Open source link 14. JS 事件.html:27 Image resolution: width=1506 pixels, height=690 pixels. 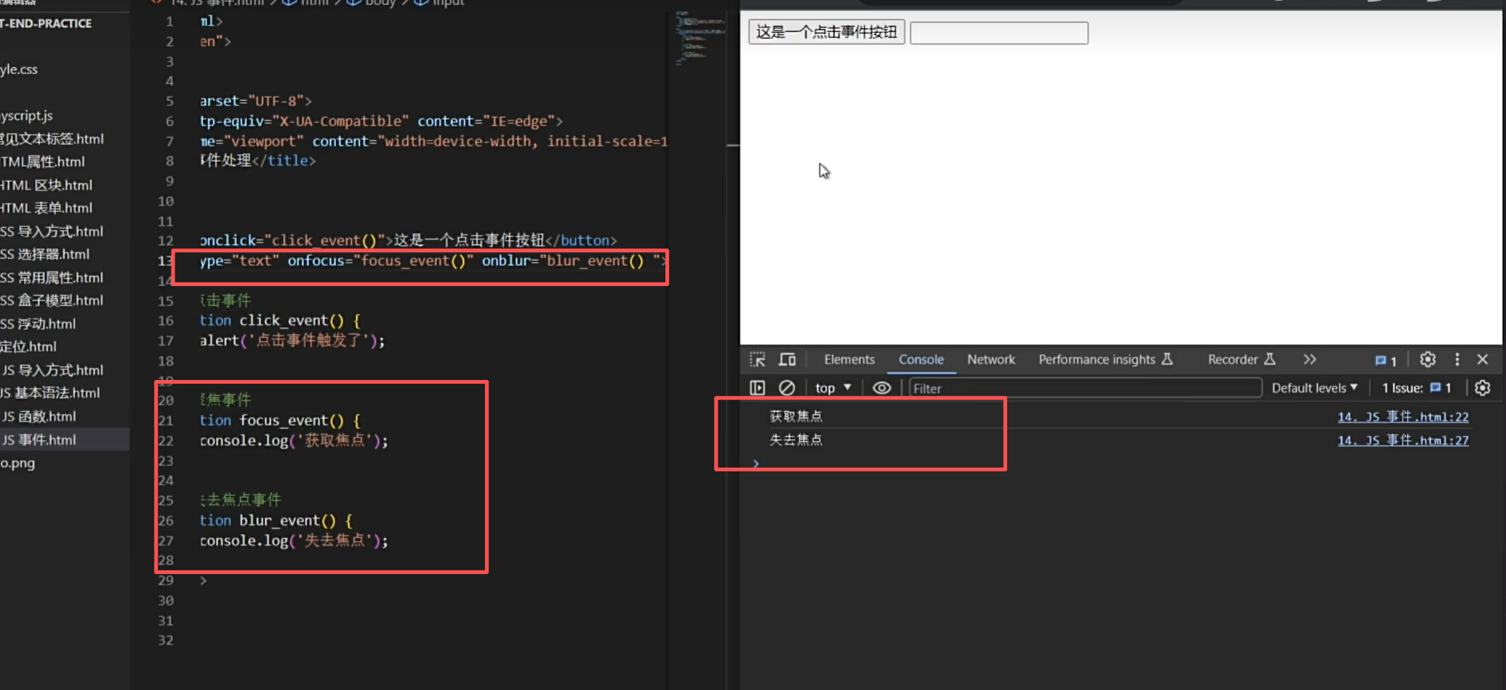(x=1403, y=440)
